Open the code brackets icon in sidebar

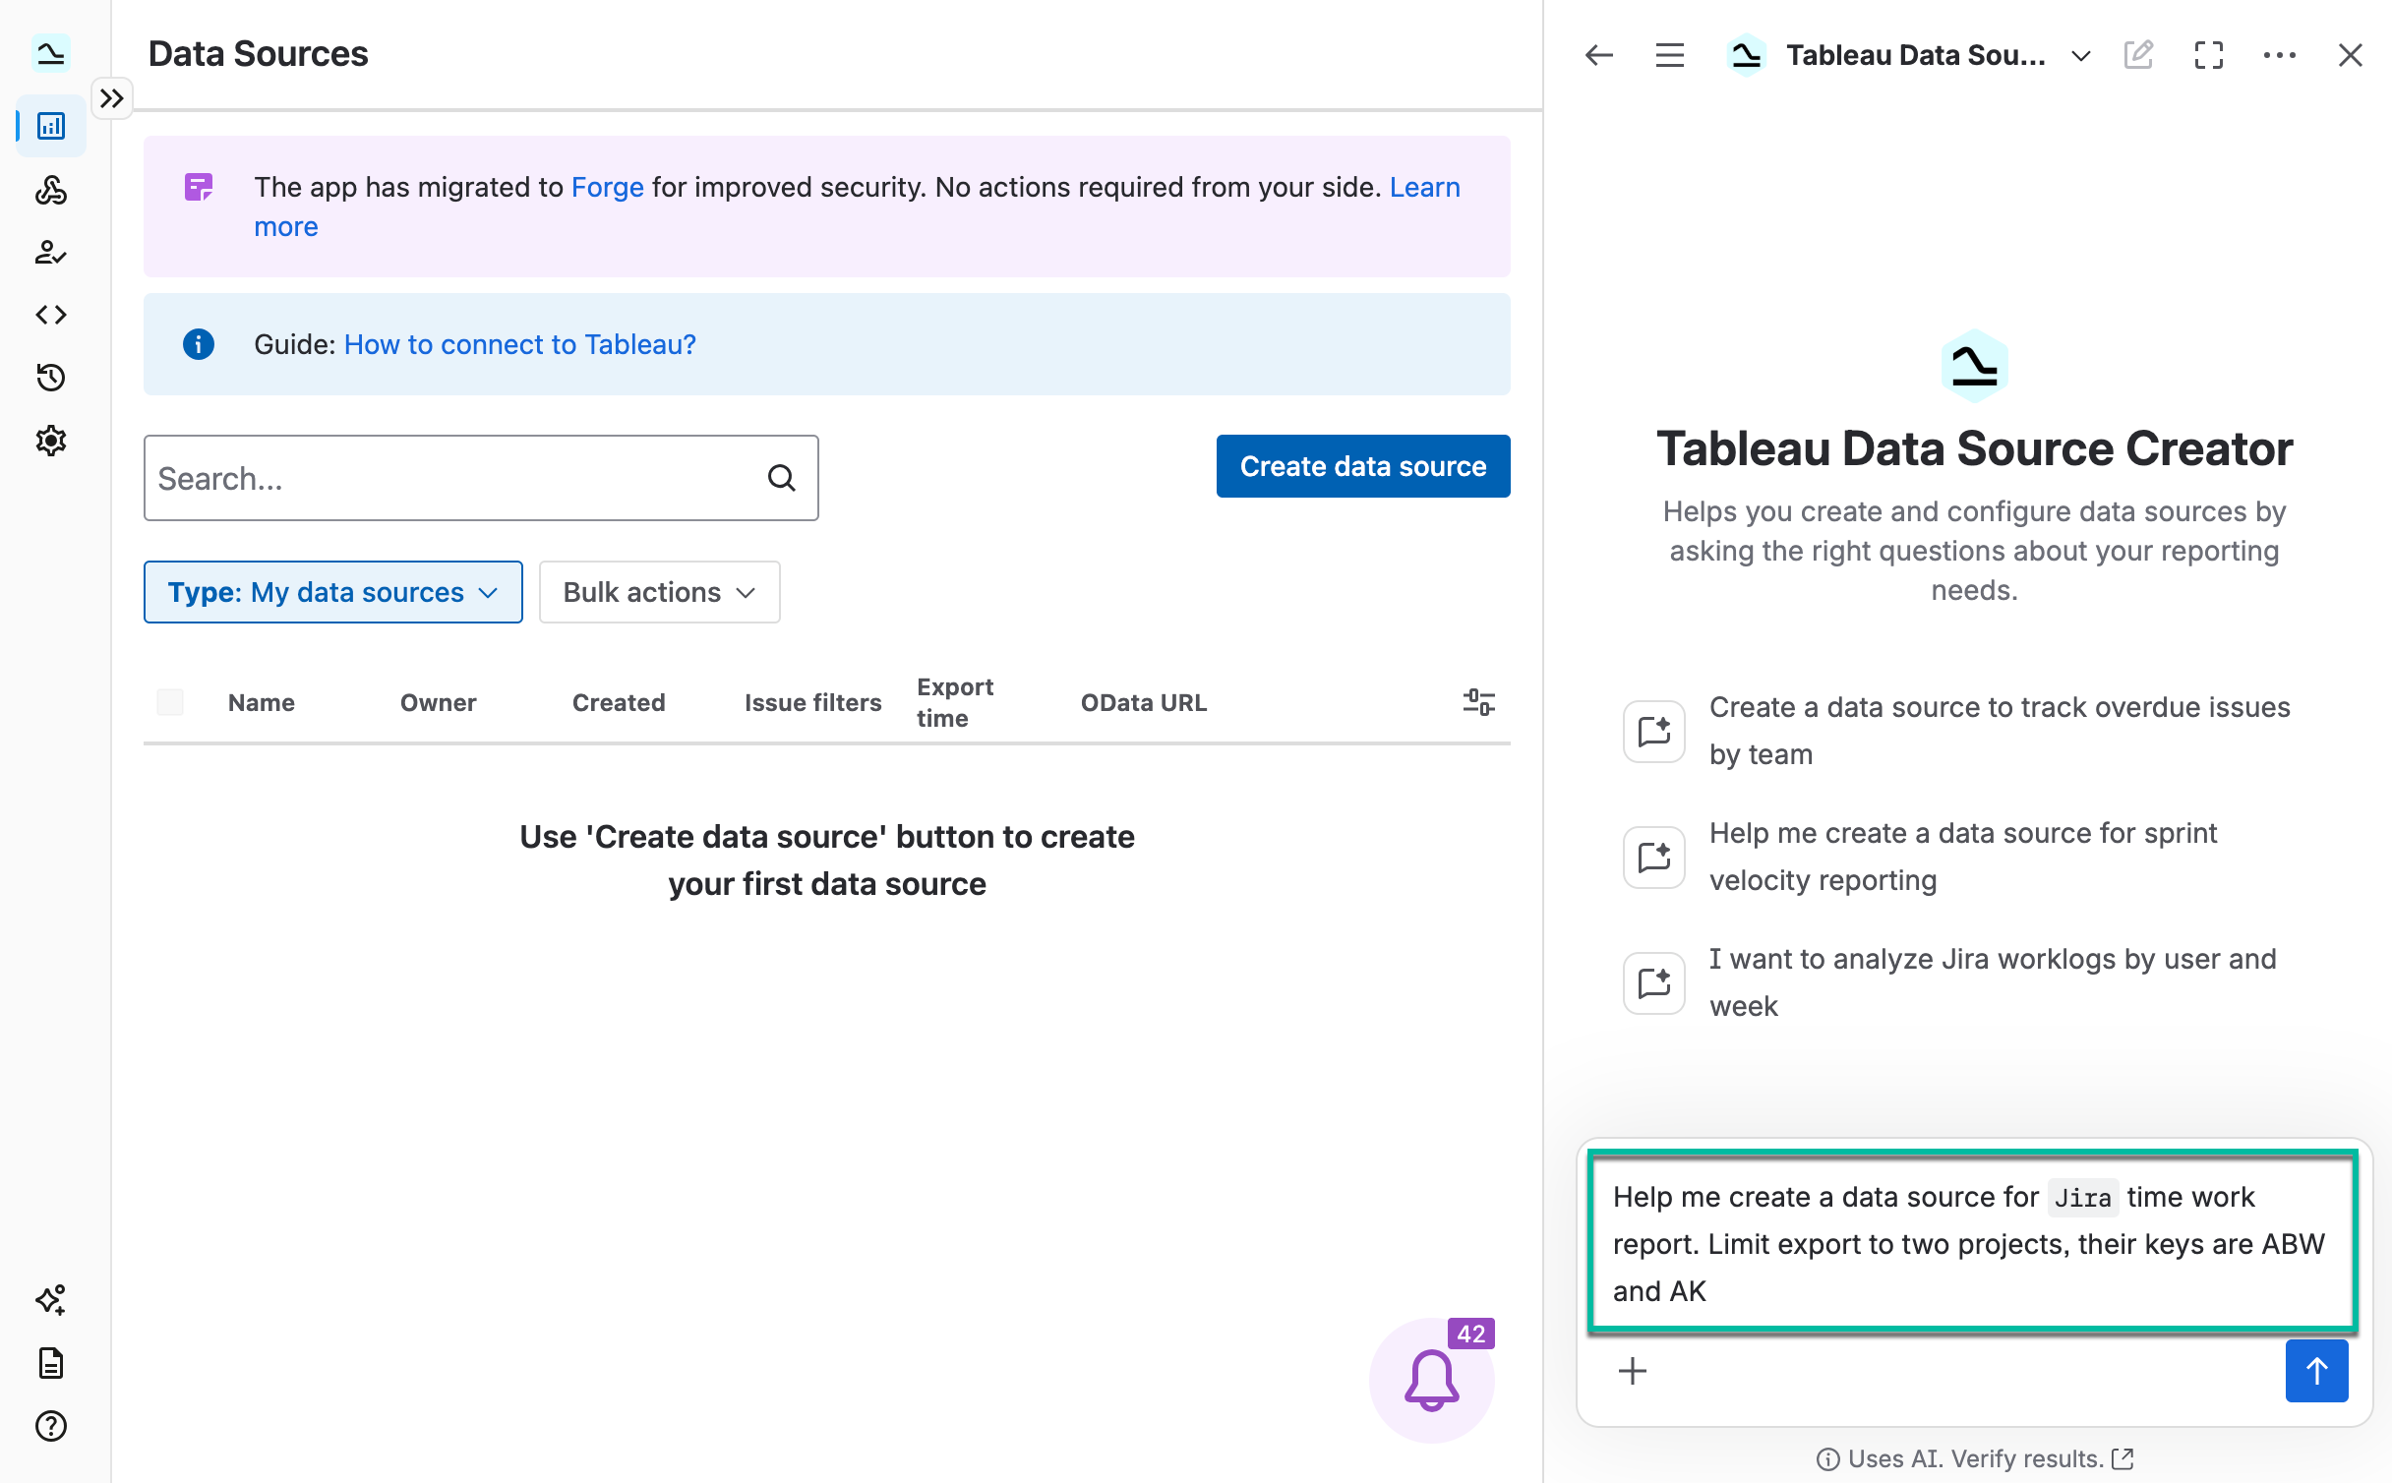(51, 315)
